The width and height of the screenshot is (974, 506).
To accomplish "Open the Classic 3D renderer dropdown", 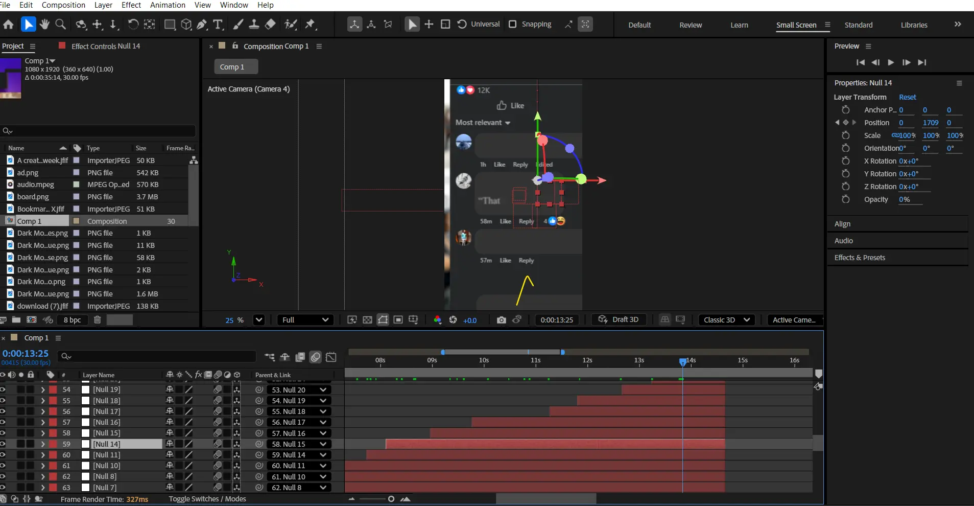I will [x=726, y=320].
